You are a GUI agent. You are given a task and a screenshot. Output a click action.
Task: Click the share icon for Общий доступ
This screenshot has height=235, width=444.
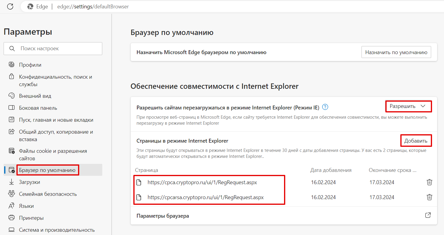12,132
